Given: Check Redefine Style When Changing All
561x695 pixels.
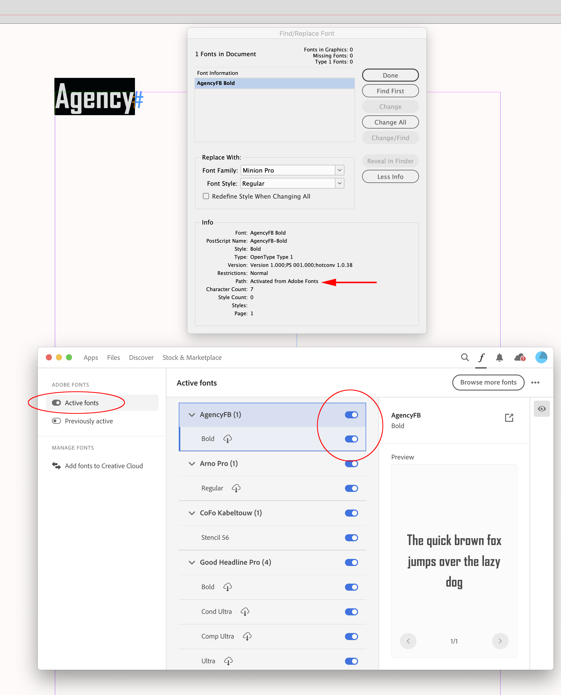Looking at the screenshot, I should click(206, 196).
